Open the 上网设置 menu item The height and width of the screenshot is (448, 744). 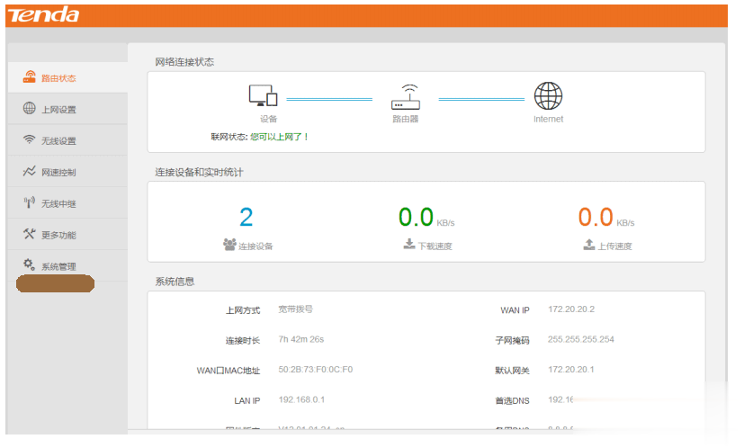[67, 109]
